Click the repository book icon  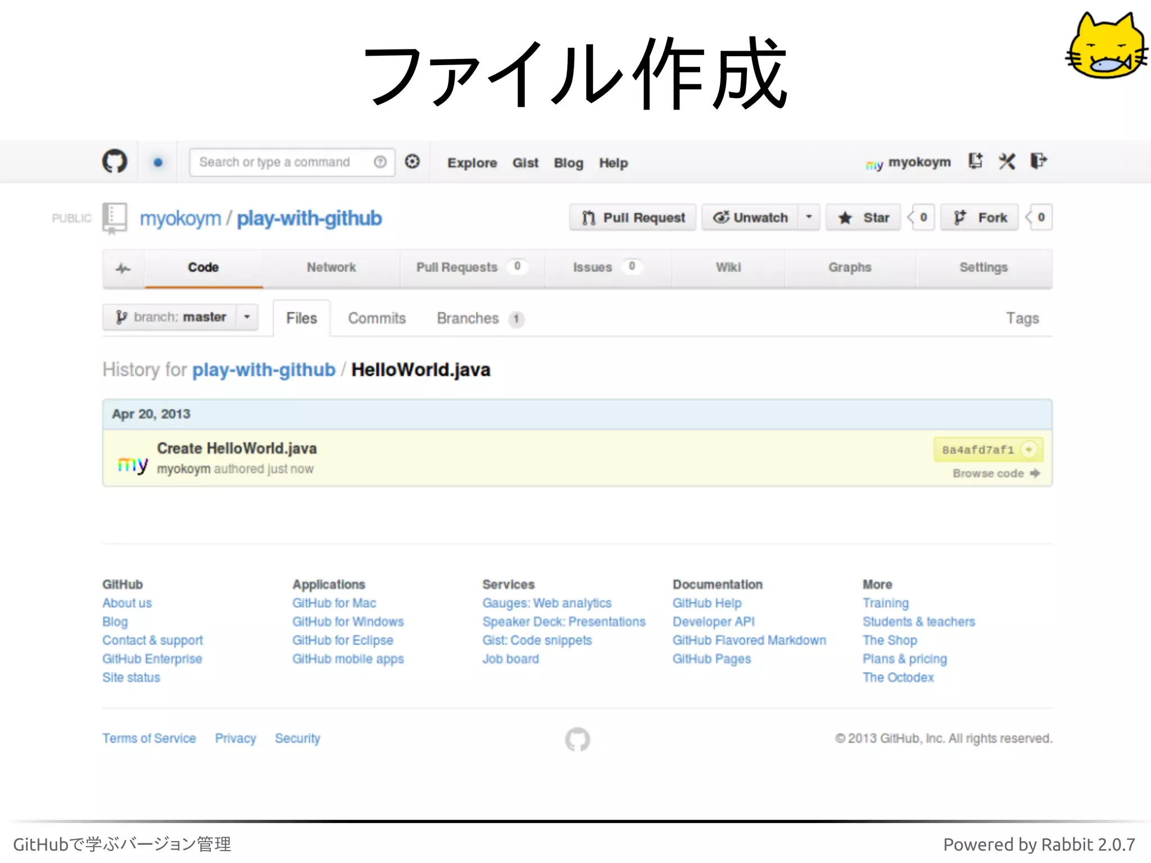click(x=115, y=219)
